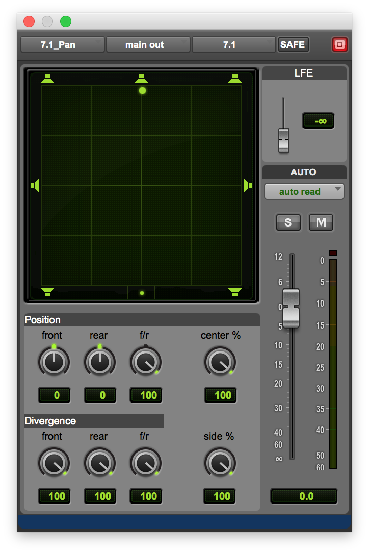Click the main volume fader handle

[291, 308]
